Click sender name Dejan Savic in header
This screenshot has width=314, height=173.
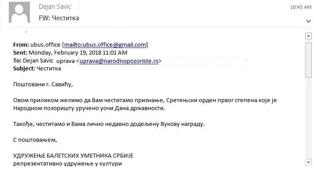tap(55, 7)
